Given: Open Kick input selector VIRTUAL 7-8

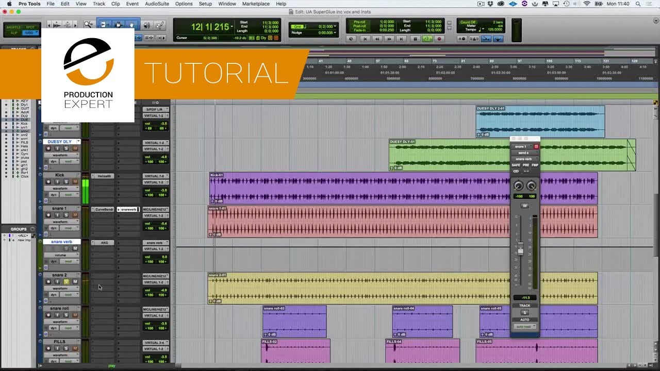Looking at the screenshot, I should tap(155, 176).
